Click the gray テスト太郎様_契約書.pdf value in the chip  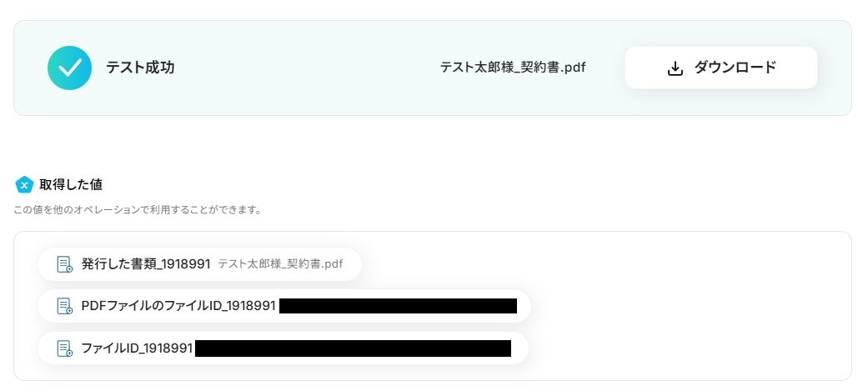tap(280, 264)
